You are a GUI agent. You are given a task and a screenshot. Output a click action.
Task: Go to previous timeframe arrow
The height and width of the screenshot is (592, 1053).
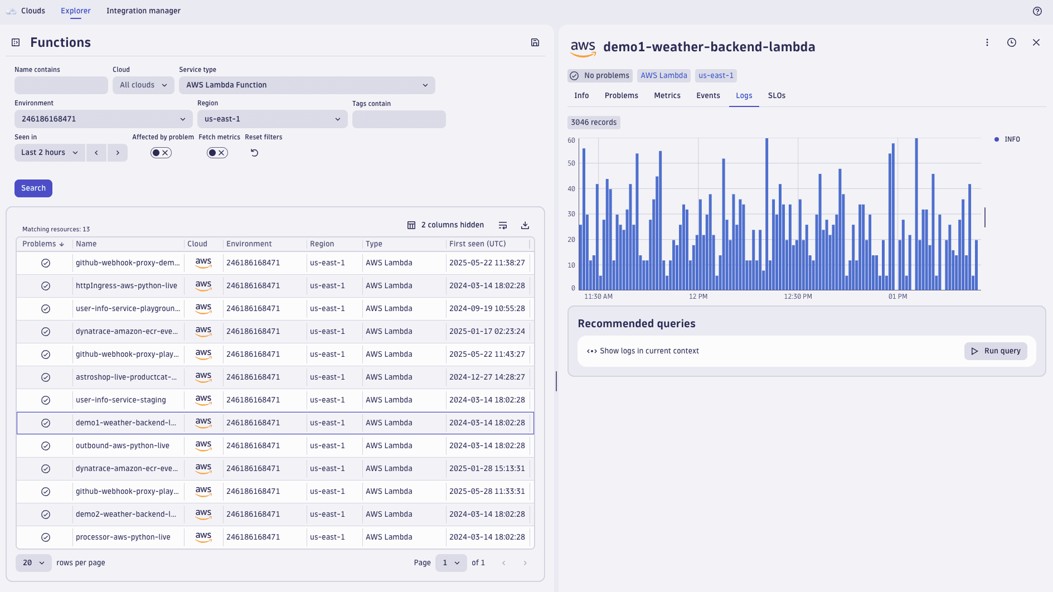(96, 153)
